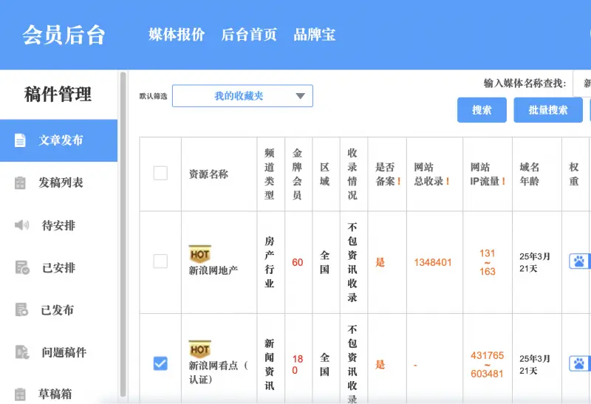Click the 输入媒体名称查找 label
Image resolution: width=591 pixels, height=404 pixels.
525,83
